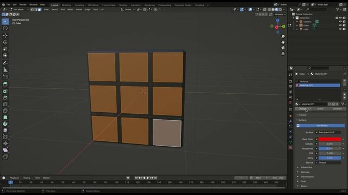Screen dimensions: 348x195
Task: Pick the Poly Build tool
Action: [x=5, y=117]
